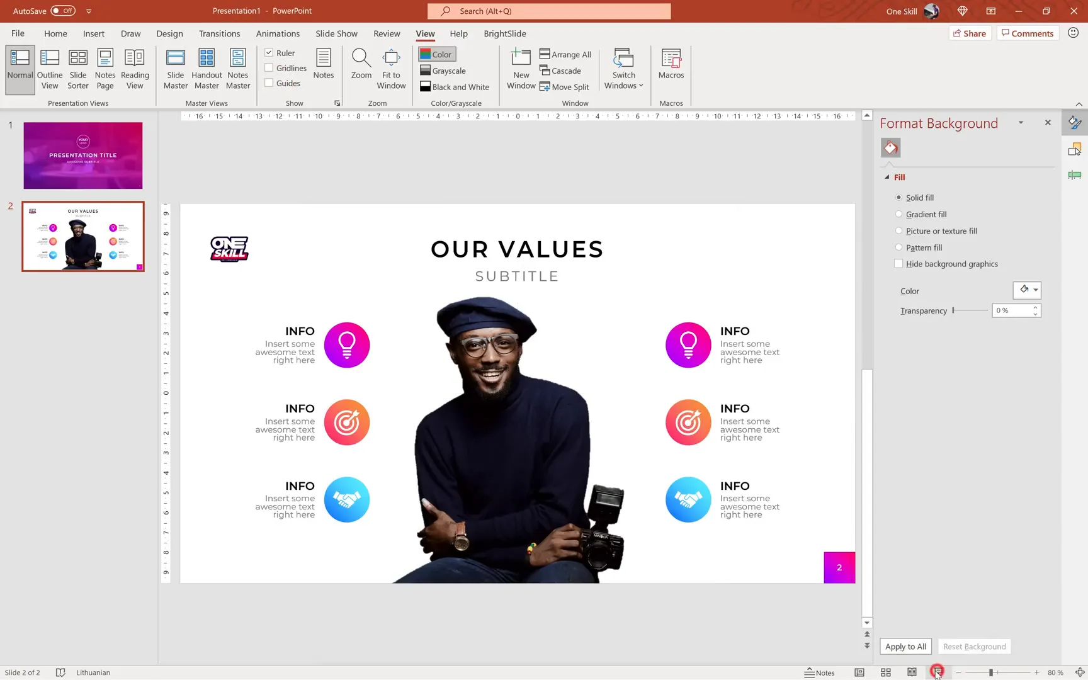Close the Format Background pane
1088x680 pixels.
[1048, 123]
